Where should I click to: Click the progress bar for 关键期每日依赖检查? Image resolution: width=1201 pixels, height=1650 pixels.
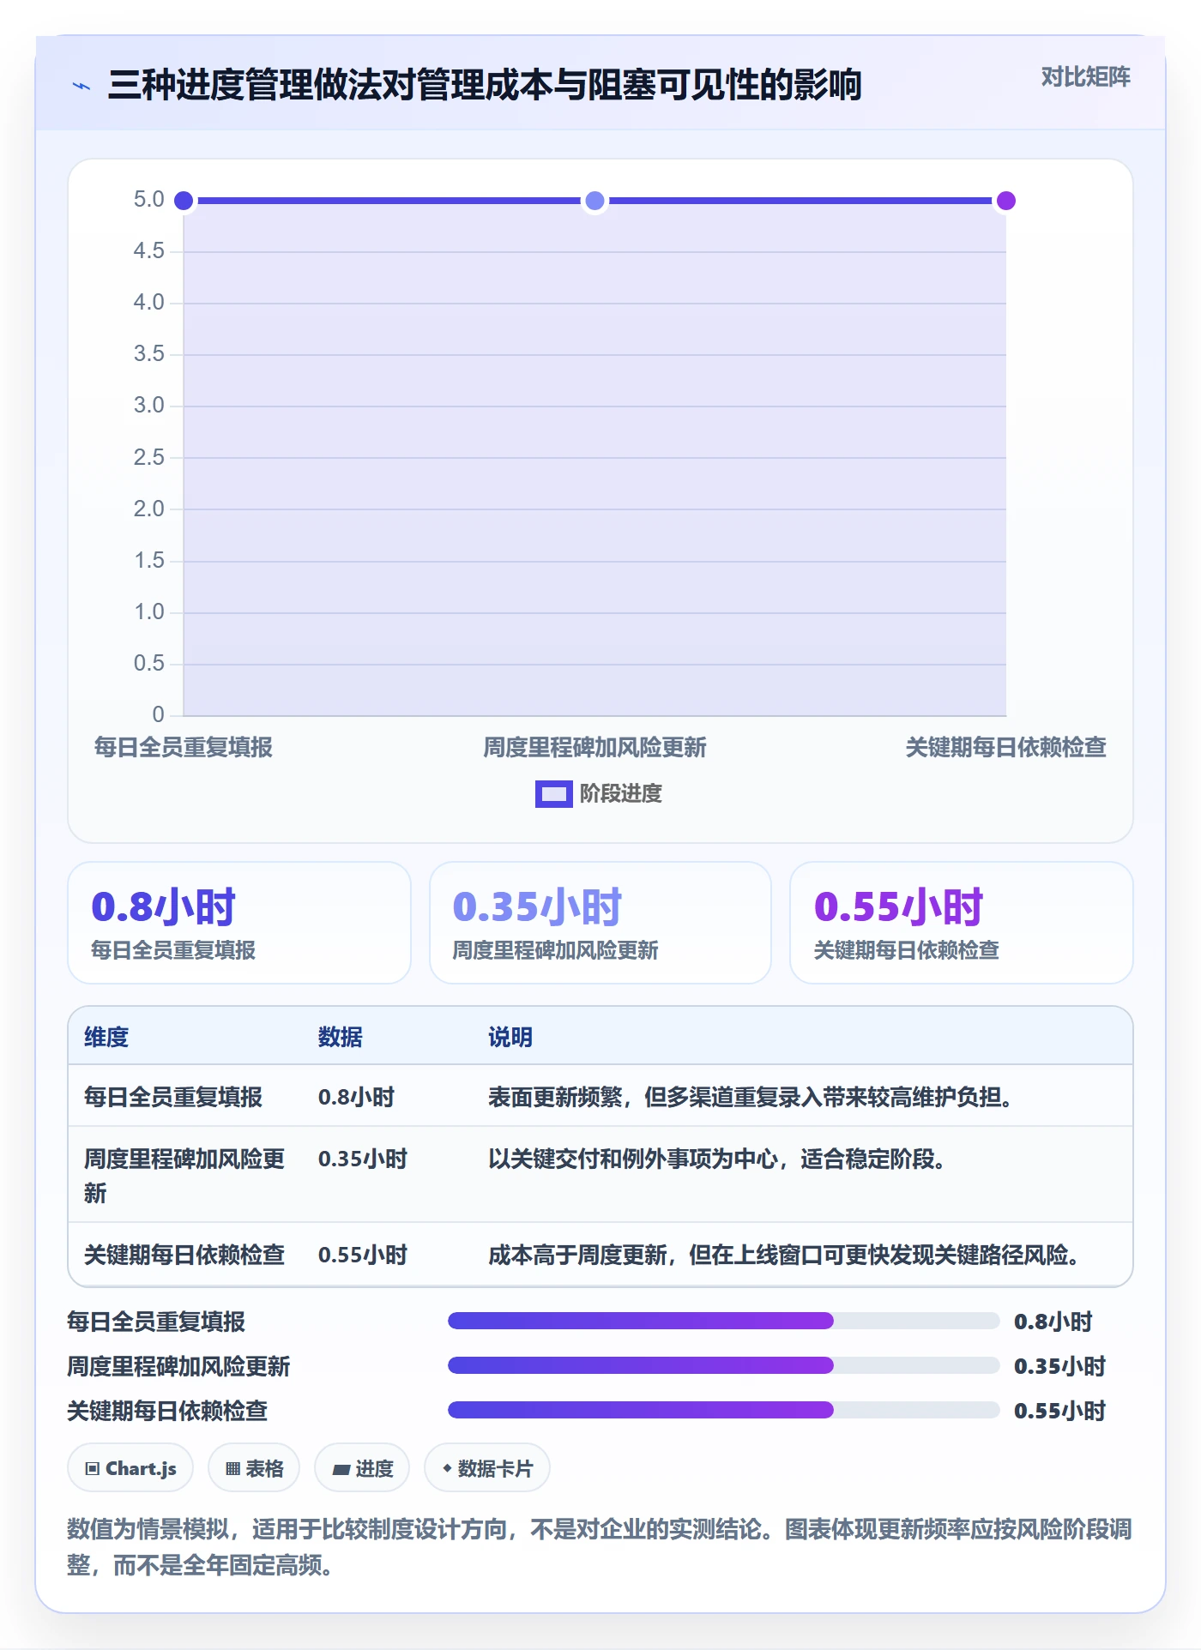click(723, 1410)
